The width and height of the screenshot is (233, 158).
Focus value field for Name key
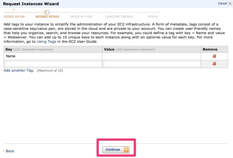152,56
